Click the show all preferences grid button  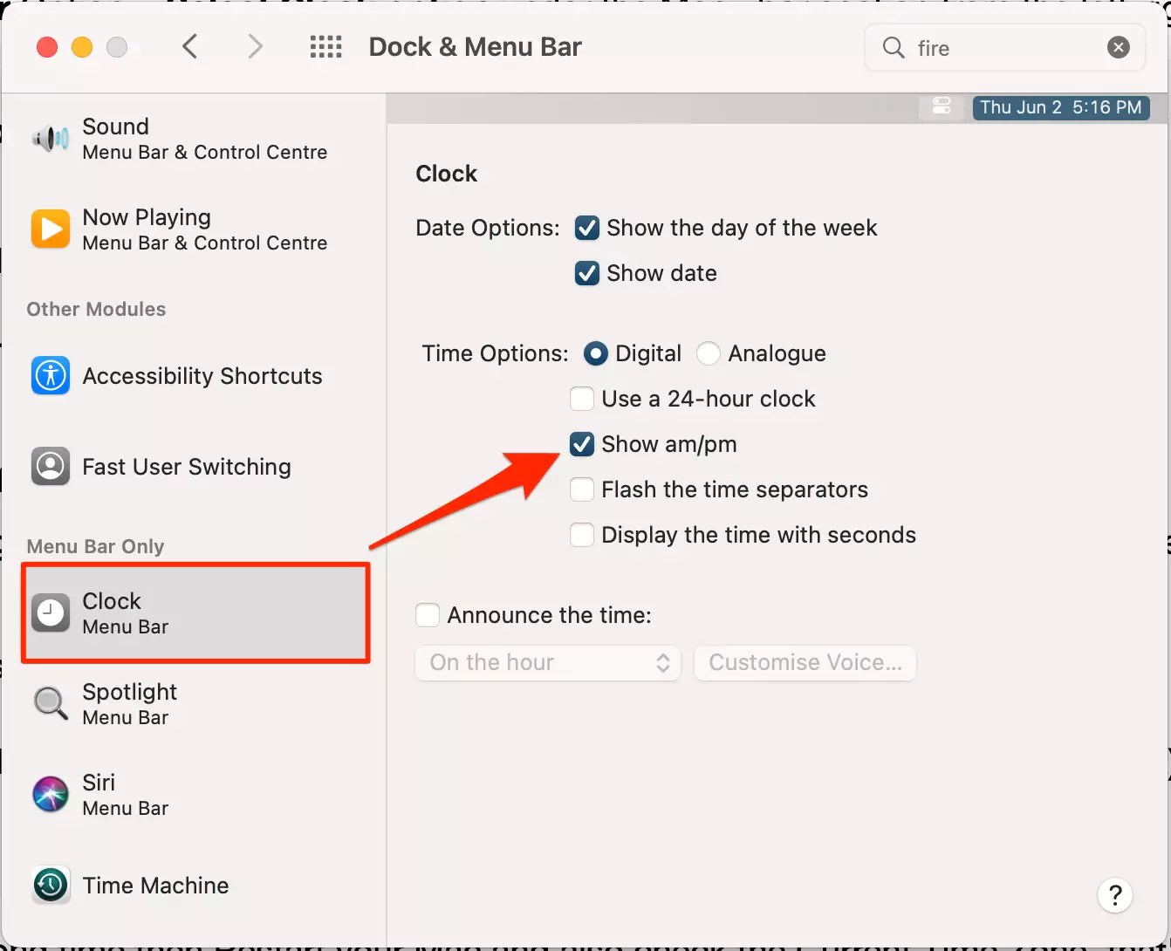pos(325,46)
